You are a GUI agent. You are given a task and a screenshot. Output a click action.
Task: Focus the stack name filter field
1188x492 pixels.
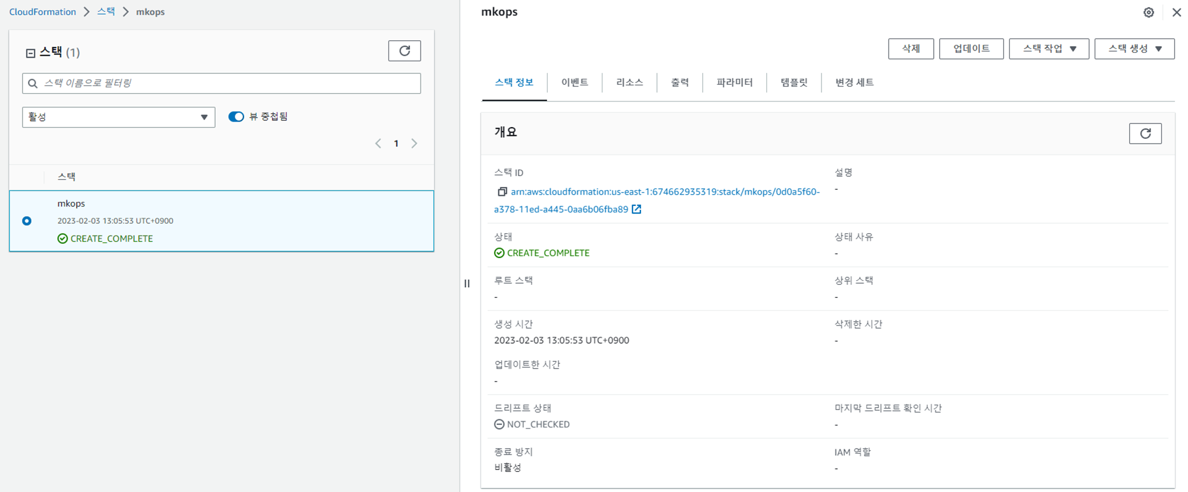click(222, 83)
